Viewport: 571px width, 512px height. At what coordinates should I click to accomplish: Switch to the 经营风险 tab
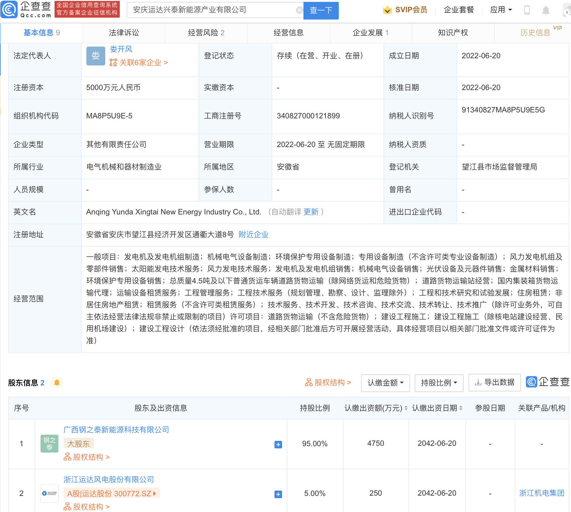click(206, 33)
